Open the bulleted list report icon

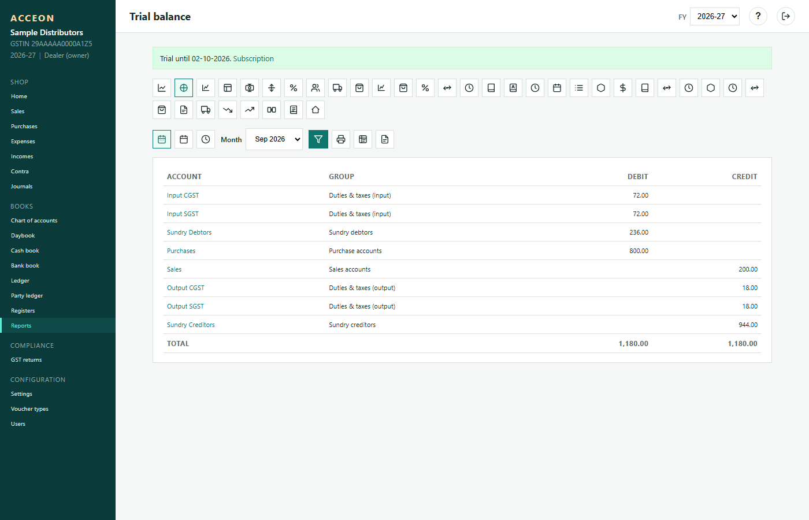click(x=579, y=88)
